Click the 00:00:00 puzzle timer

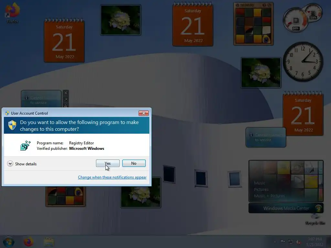click(247, 5)
